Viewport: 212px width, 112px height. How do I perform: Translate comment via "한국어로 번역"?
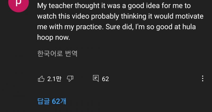(x=57, y=54)
